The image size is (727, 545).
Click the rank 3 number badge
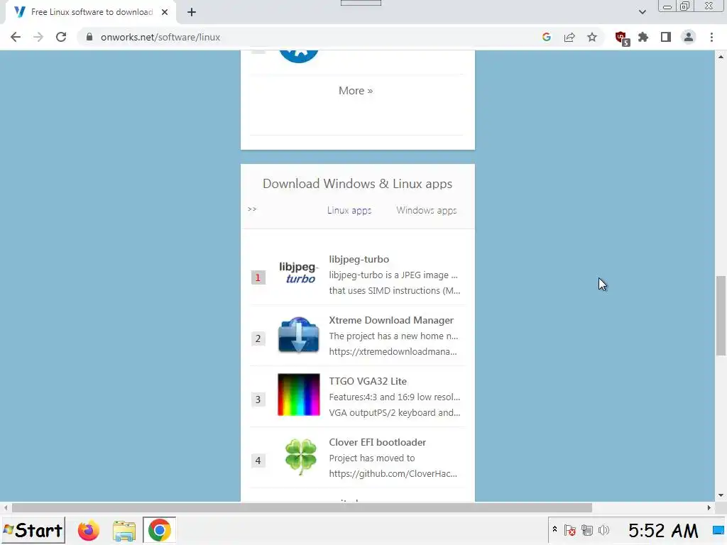tap(258, 400)
